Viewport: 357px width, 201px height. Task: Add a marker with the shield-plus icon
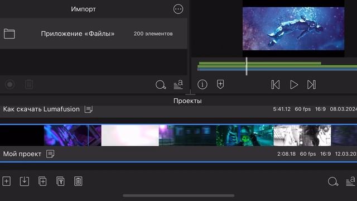tap(220, 84)
